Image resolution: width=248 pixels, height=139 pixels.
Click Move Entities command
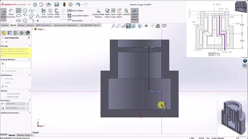pos(75,20)
